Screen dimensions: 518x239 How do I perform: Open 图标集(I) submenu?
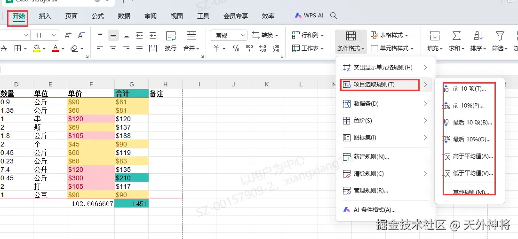coord(385,138)
